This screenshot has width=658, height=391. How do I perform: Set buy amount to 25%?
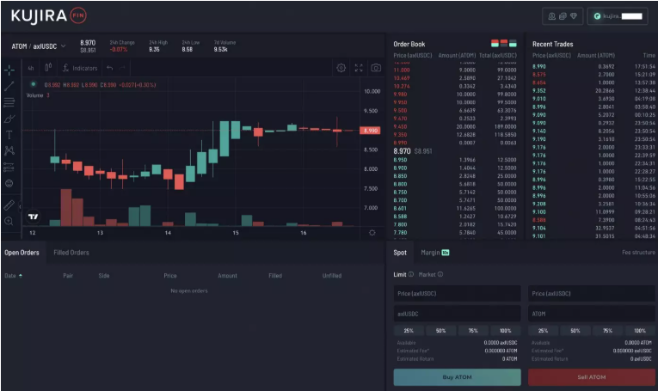[x=409, y=331]
